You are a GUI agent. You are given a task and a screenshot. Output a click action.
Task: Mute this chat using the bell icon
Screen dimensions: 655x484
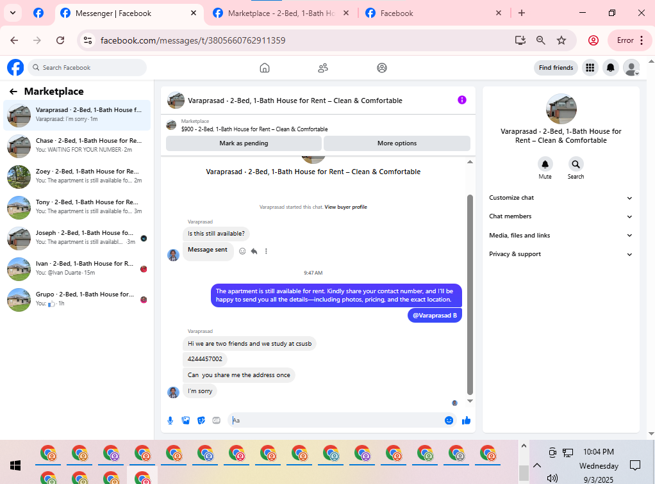point(545,164)
